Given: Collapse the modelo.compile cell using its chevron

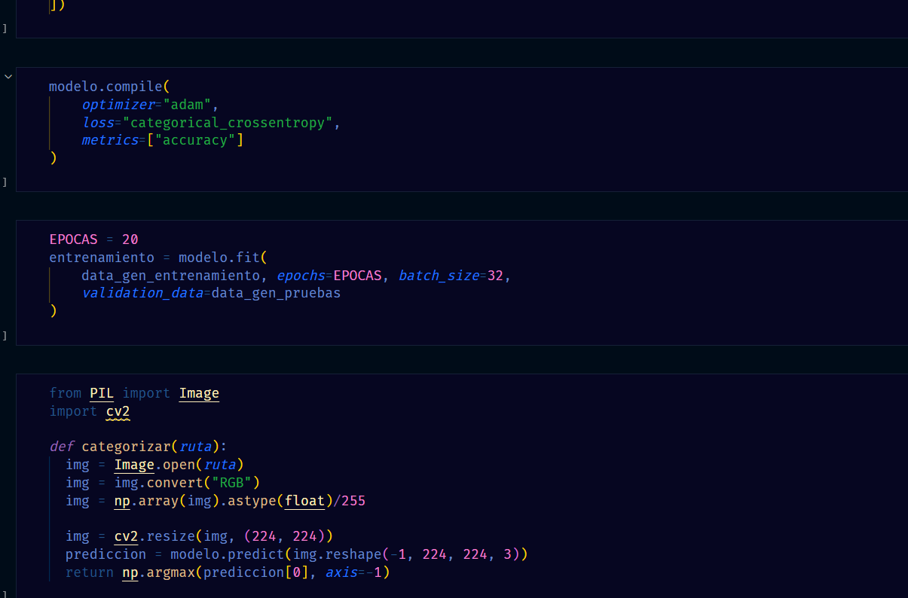Looking at the screenshot, I should tap(8, 76).
